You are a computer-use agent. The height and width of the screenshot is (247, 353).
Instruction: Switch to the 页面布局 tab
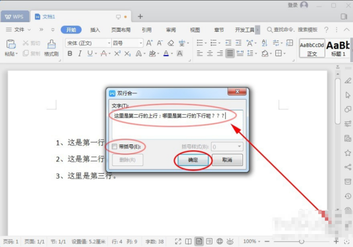click(121, 30)
